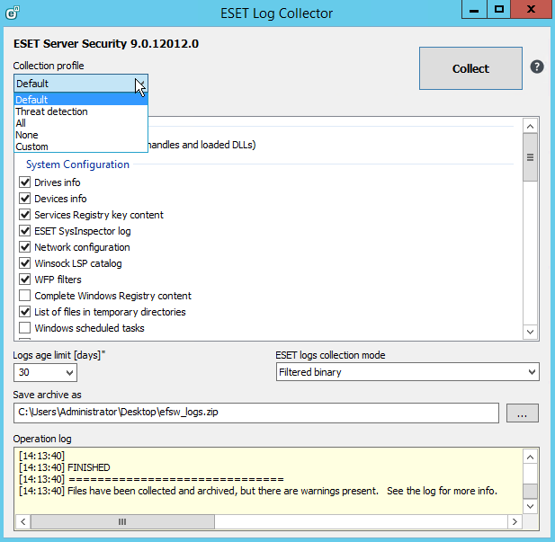Click the help question mark icon

point(537,67)
